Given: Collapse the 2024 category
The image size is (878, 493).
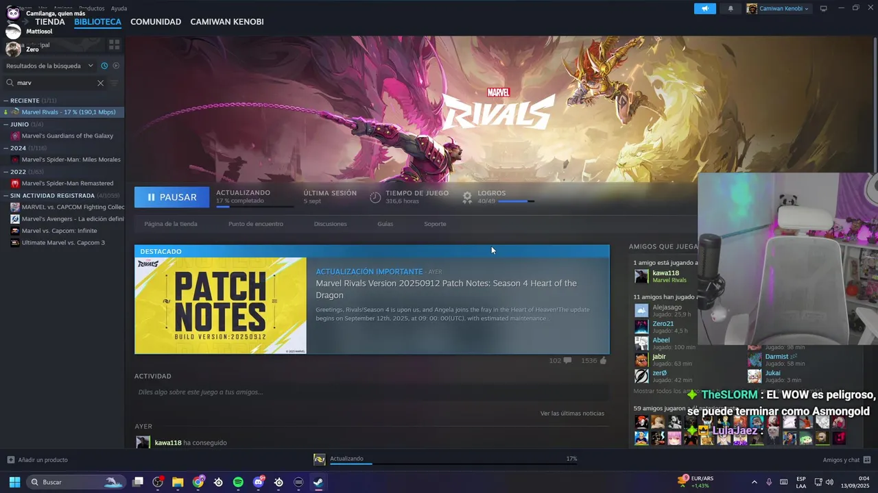Looking at the screenshot, I should (x=5, y=148).
